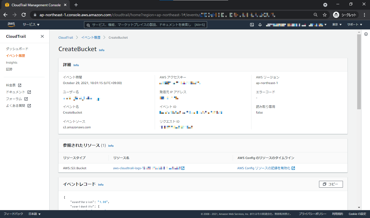Bookmark page with star icon

tap(324, 15)
